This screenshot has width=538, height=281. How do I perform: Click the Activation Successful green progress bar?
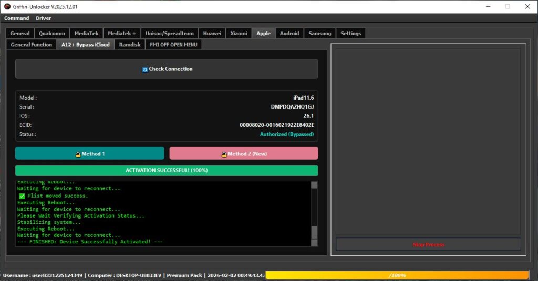point(167,170)
